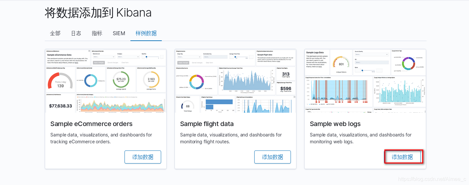469x185 pixels.
Task: Add data for Sample web logs
Action: 402,157
